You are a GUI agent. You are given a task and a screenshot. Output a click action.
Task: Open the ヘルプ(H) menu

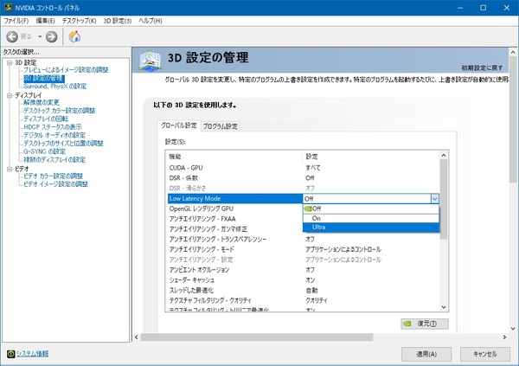[151, 21]
